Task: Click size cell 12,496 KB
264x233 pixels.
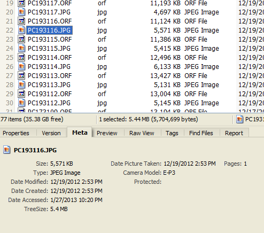Action: click(165, 58)
